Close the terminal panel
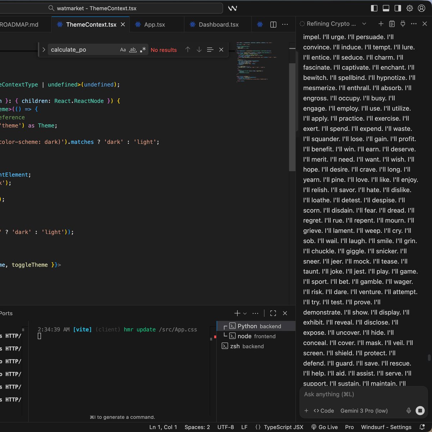The height and width of the screenshot is (432, 432). pos(285,313)
